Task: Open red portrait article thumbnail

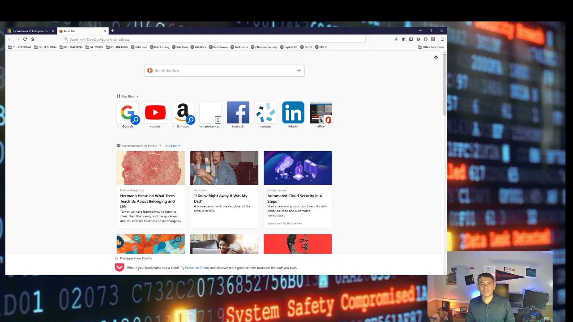Action: click(x=298, y=244)
